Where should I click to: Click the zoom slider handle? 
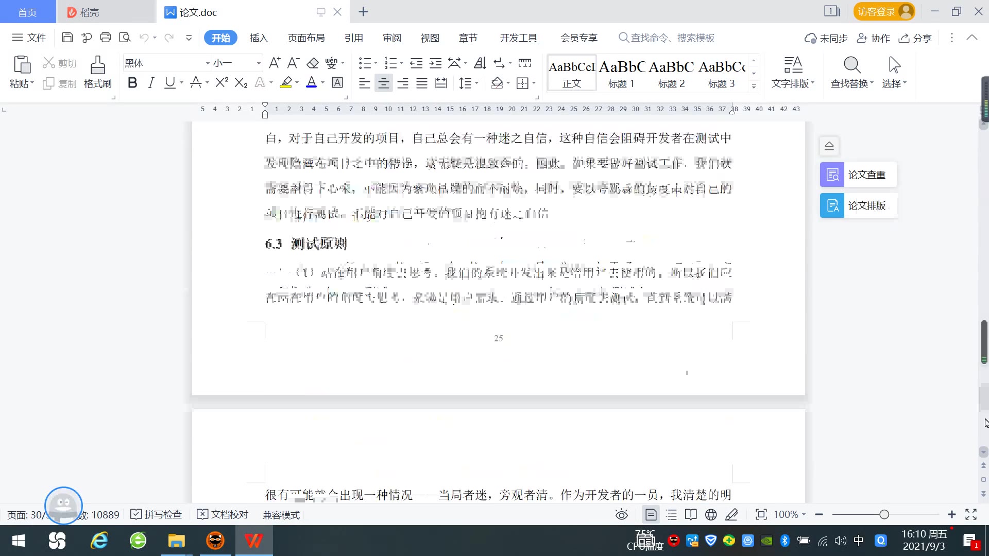(884, 514)
